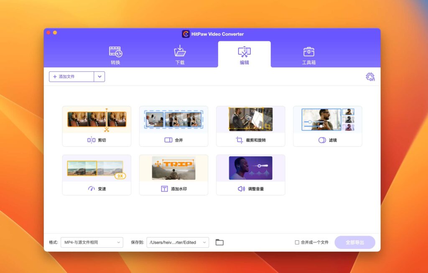Image resolution: width=428 pixels, height=273 pixels.
Task: Open the 工具箱 toolbox tab
Action: click(x=309, y=54)
